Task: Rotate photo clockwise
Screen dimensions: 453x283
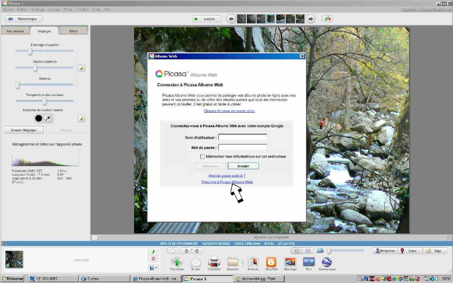Action: pyautogui.click(x=197, y=251)
